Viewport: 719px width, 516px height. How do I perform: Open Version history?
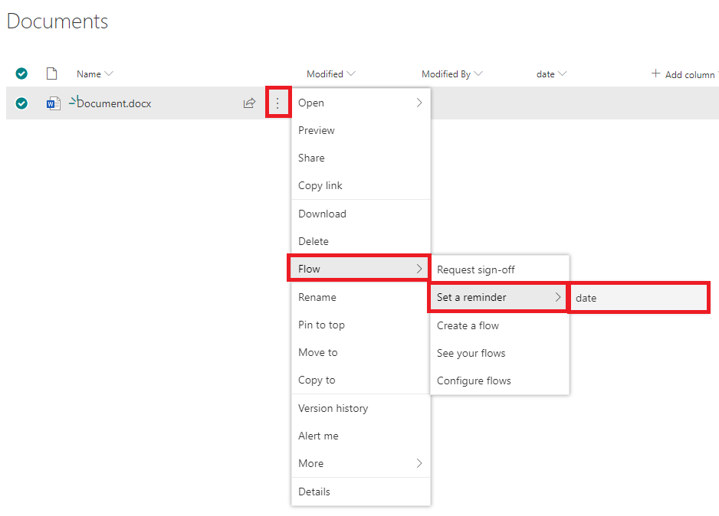click(x=361, y=408)
